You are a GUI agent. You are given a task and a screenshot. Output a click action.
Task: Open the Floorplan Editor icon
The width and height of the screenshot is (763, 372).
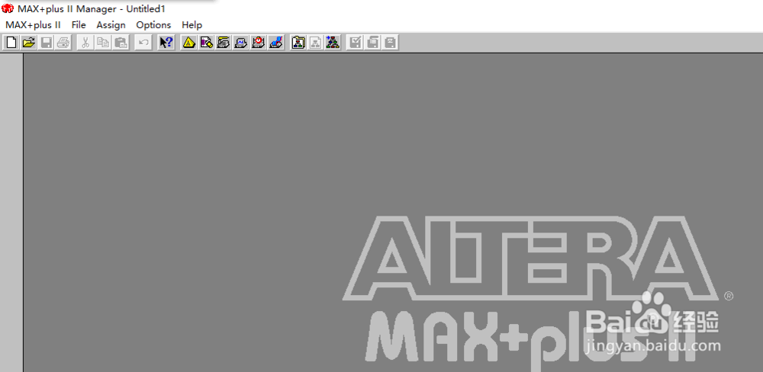click(x=206, y=43)
